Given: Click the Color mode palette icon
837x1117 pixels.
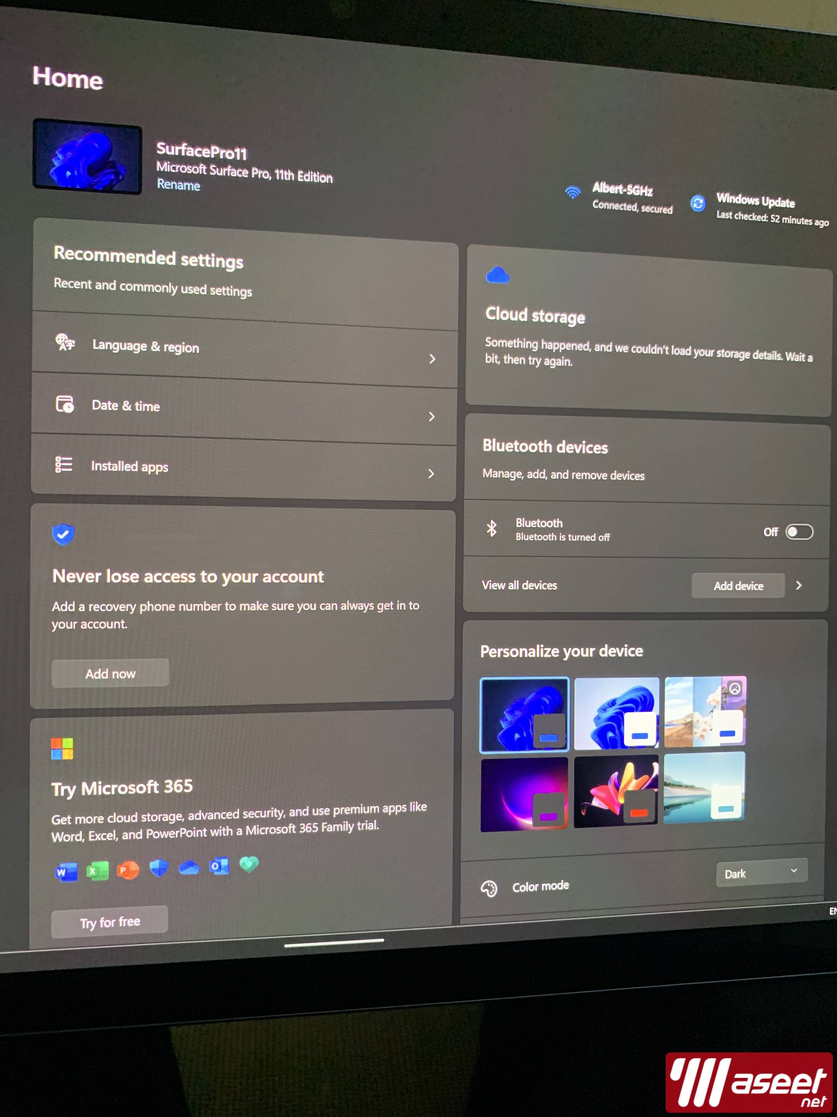Looking at the screenshot, I should [489, 889].
